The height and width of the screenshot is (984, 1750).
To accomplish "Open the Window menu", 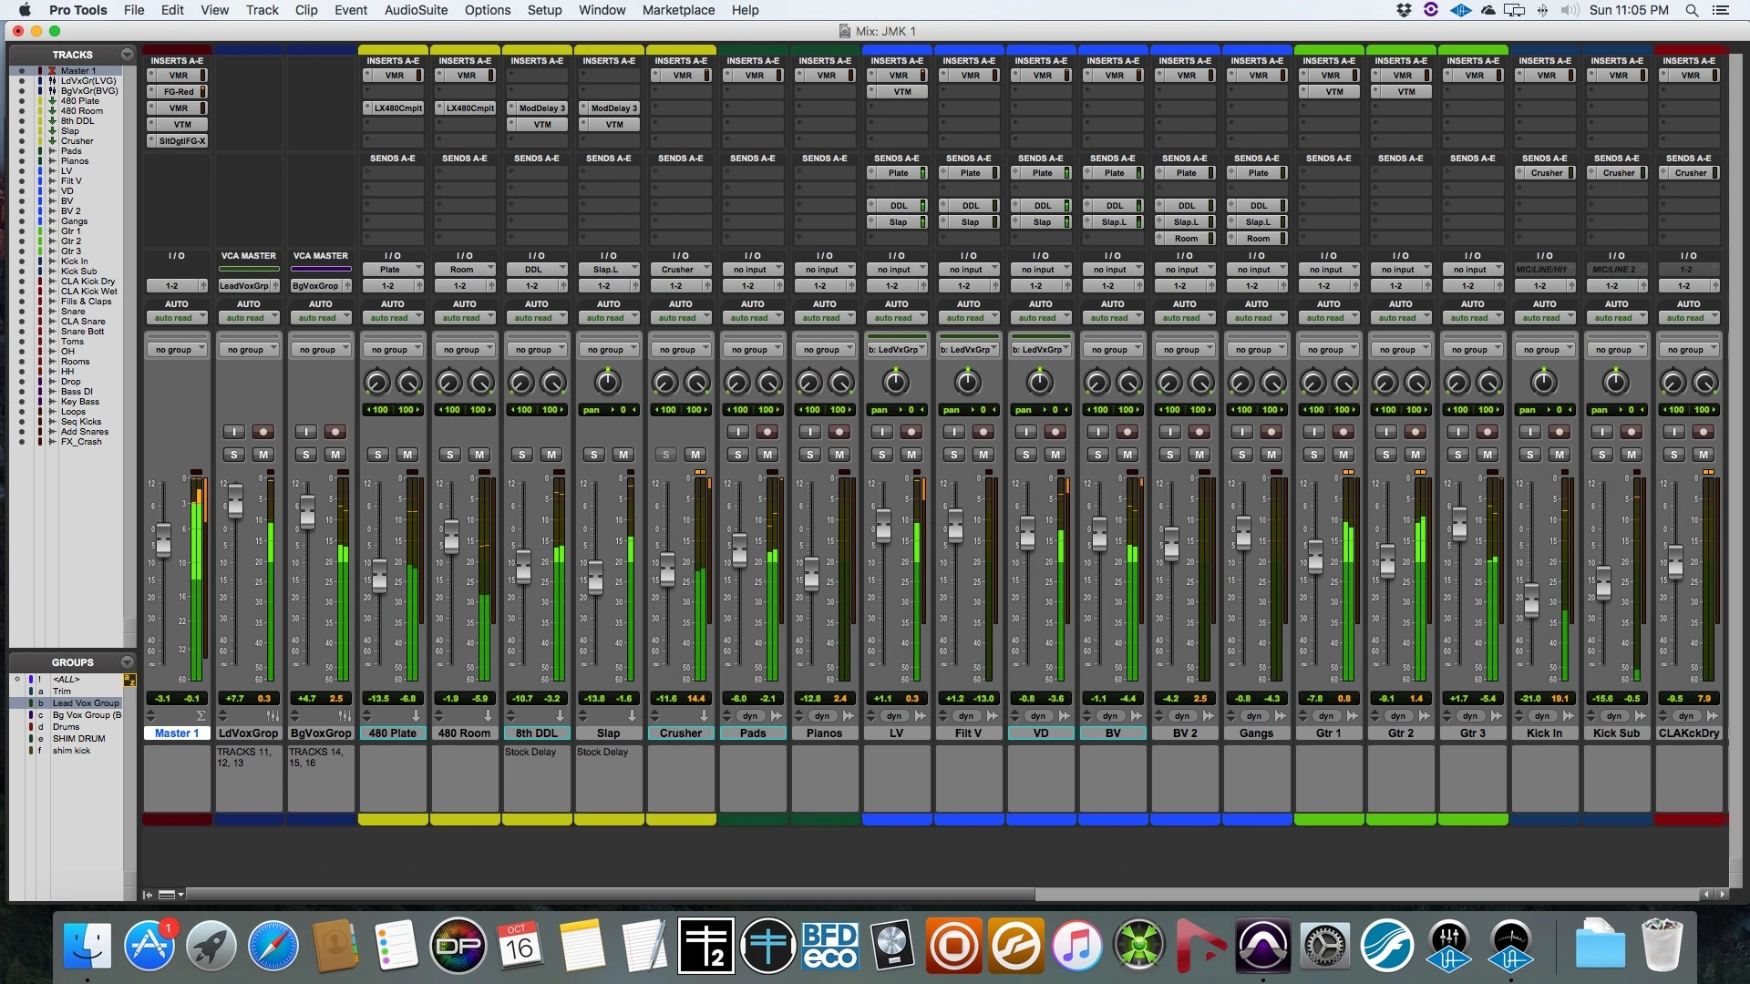I will pos(602,10).
